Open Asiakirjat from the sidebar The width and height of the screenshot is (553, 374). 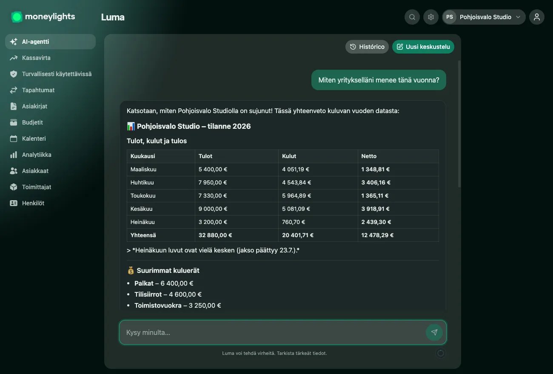(x=50, y=106)
